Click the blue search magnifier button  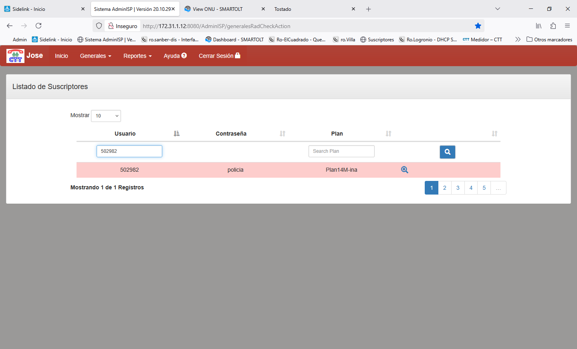click(447, 152)
